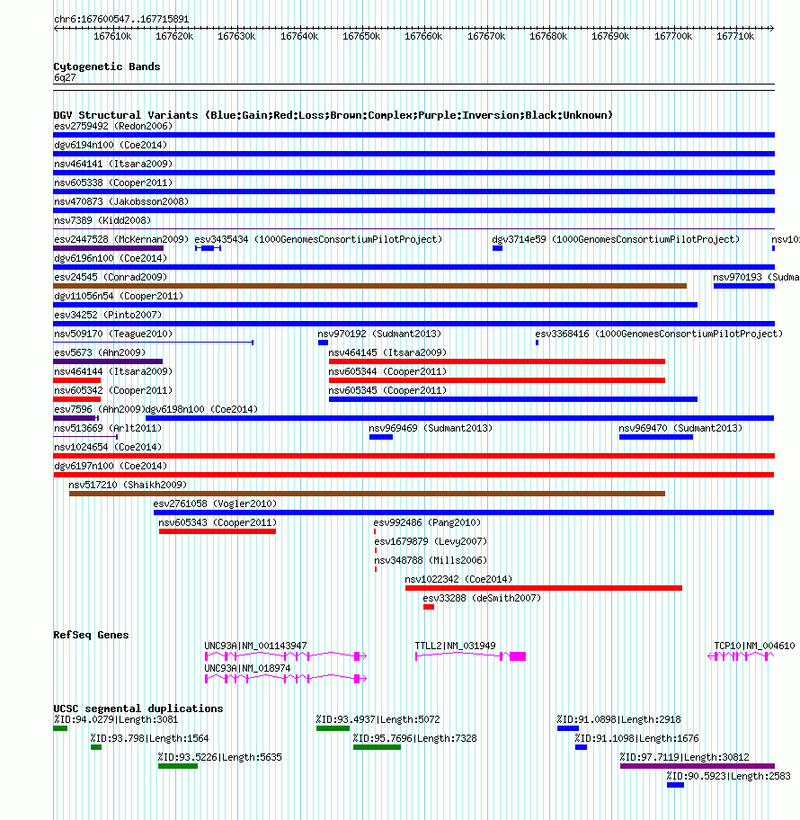Click the esv2759492 (Redon2006) variant label
Viewport: 800px width, 820px height.
113,126
